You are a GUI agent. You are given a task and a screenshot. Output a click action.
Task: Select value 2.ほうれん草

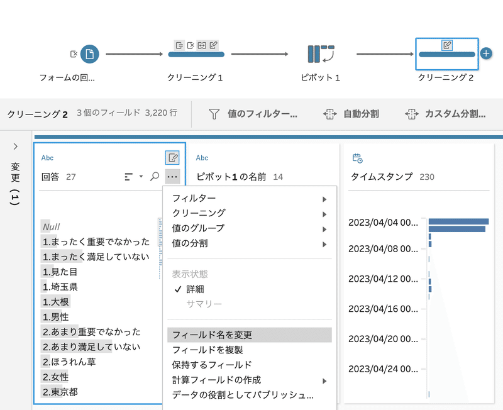pyautogui.click(x=69, y=362)
